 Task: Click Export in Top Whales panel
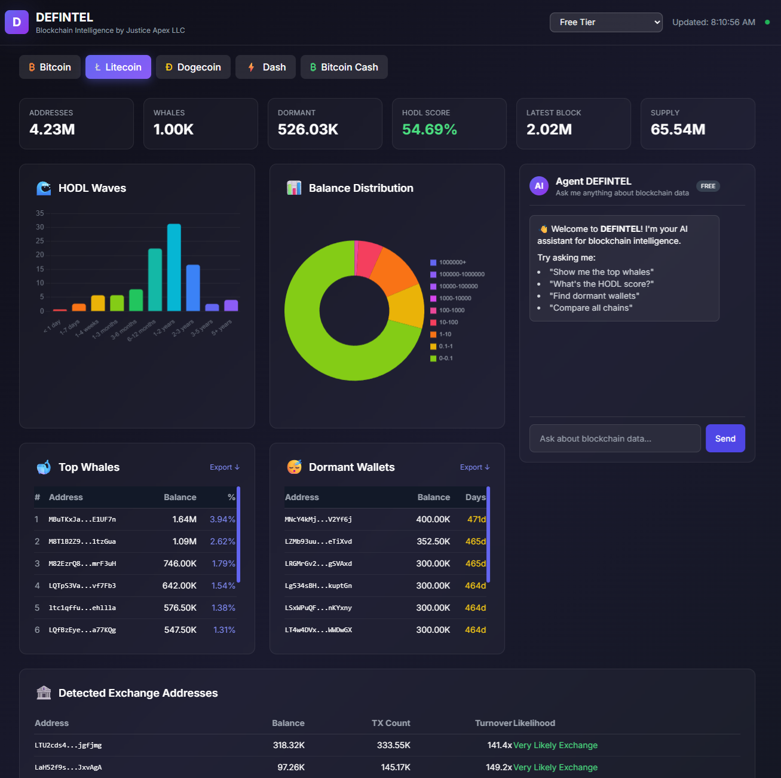pyautogui.click(x=225, y=467)
